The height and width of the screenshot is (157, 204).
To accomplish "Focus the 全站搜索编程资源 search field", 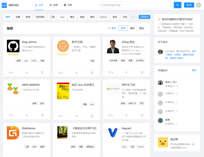I will click(x=136, y=5).
